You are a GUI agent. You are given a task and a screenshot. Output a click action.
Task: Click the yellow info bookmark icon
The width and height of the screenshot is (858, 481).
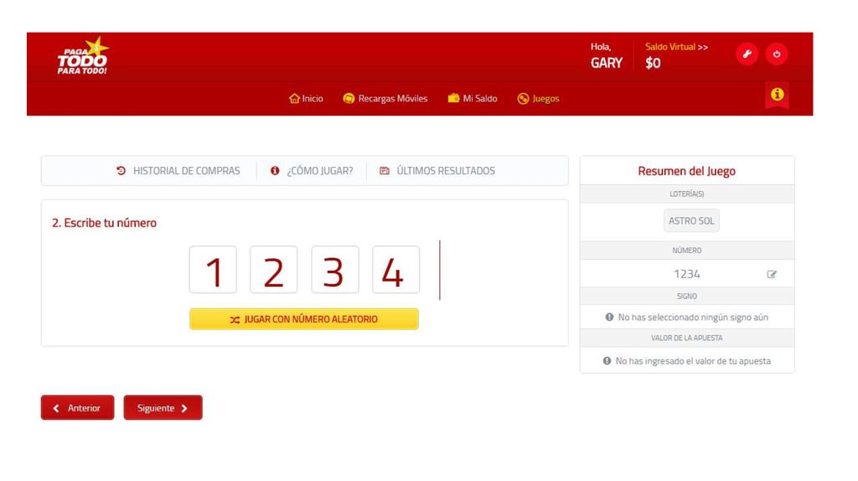pos(777,95)
